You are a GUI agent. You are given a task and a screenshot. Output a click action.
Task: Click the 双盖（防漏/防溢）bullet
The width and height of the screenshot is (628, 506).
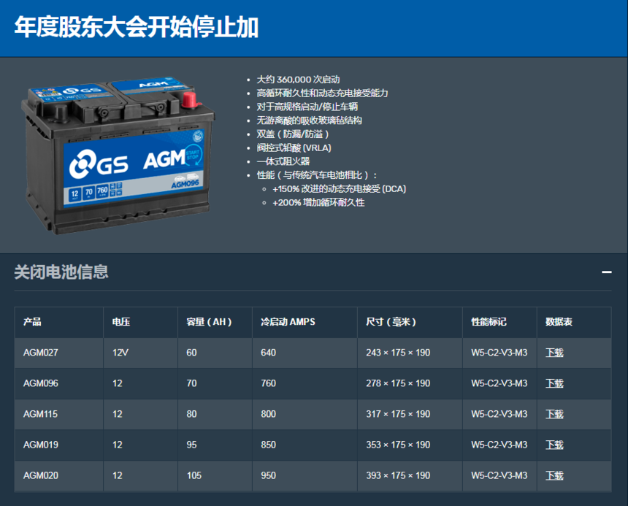[x=293, y=134]
